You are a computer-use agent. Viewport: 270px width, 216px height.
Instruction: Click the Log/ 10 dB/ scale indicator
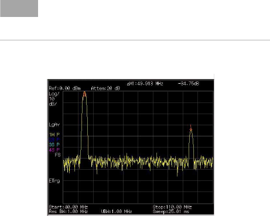pyautogui.click(x=54, y=99)
